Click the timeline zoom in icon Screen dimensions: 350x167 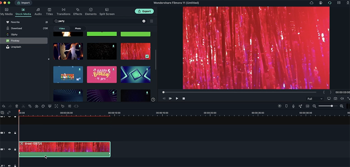click(x=342, y=106)
